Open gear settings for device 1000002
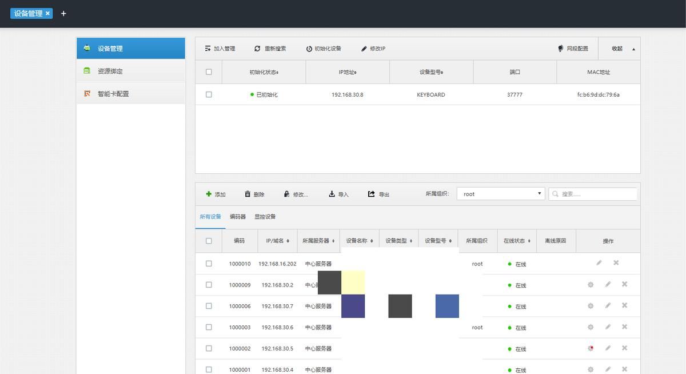 pos(591,348)
